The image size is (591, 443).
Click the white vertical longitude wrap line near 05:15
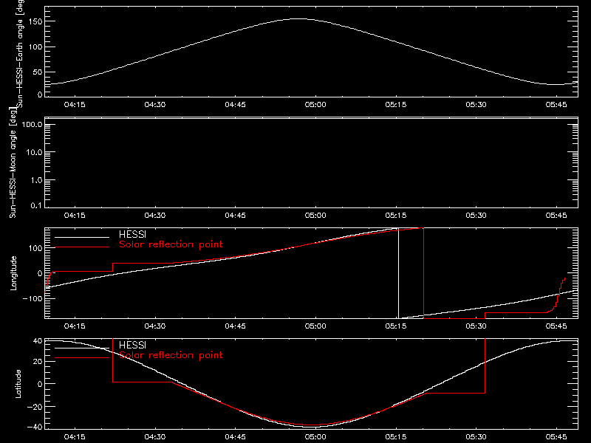(x=398, y=273)
